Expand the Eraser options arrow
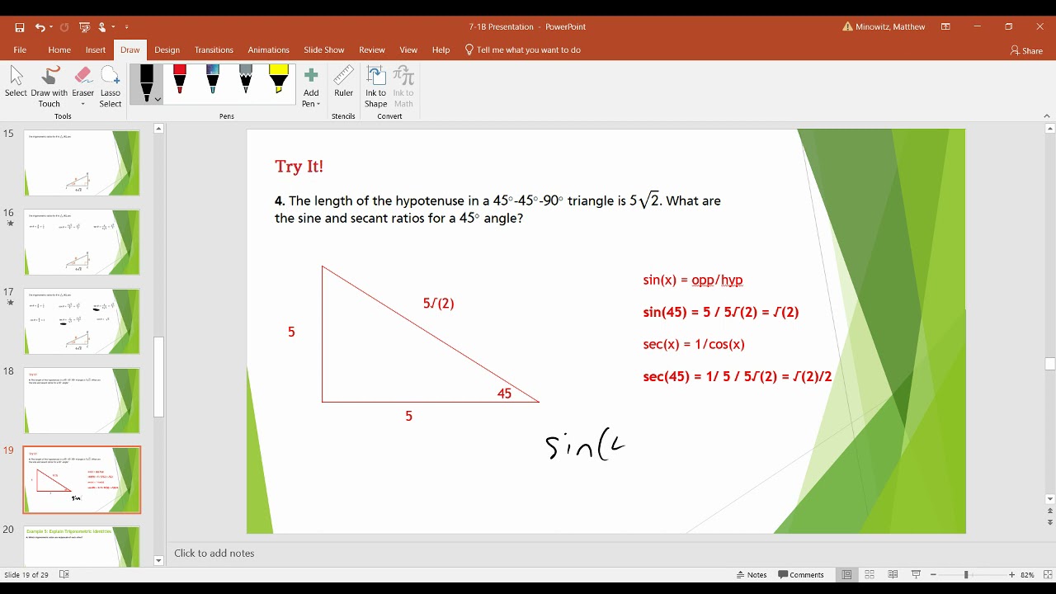Image resolution: width=1056 pixels, height=594 pixels. pos(82,104)
